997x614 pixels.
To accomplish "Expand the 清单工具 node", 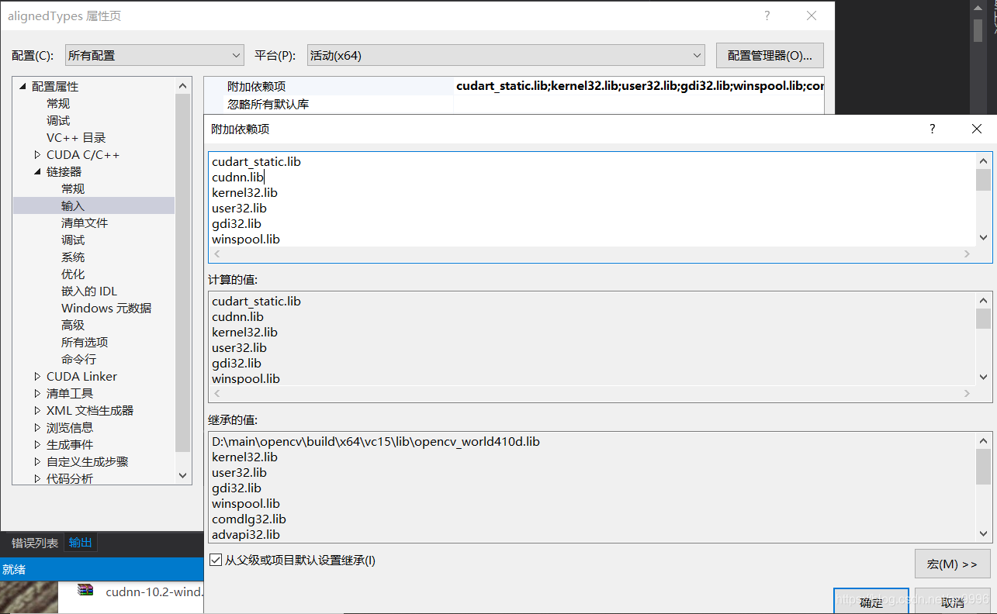I will pyautogui.click(x=37, y=393).
